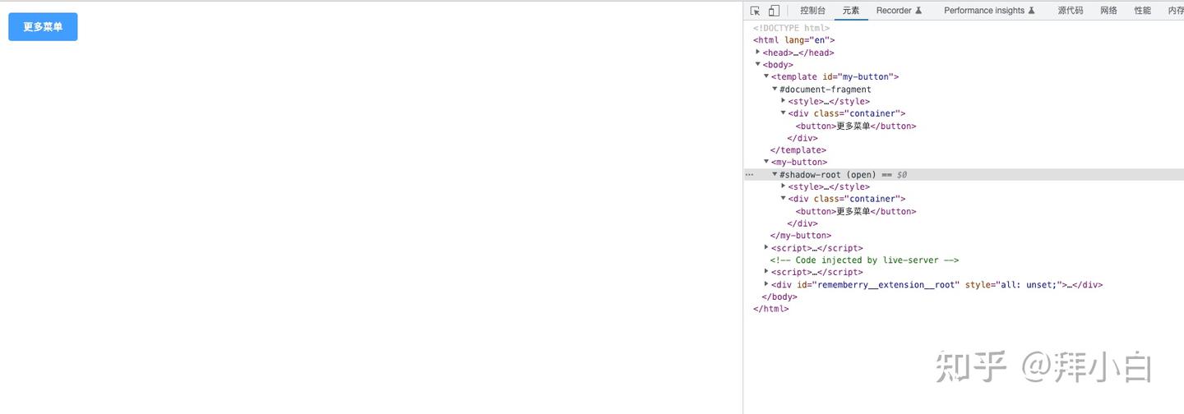Image resolution: width=1184 pixels, height=414 pixels.
Task: Expand the head element node
Action: (x=758, y=52)
